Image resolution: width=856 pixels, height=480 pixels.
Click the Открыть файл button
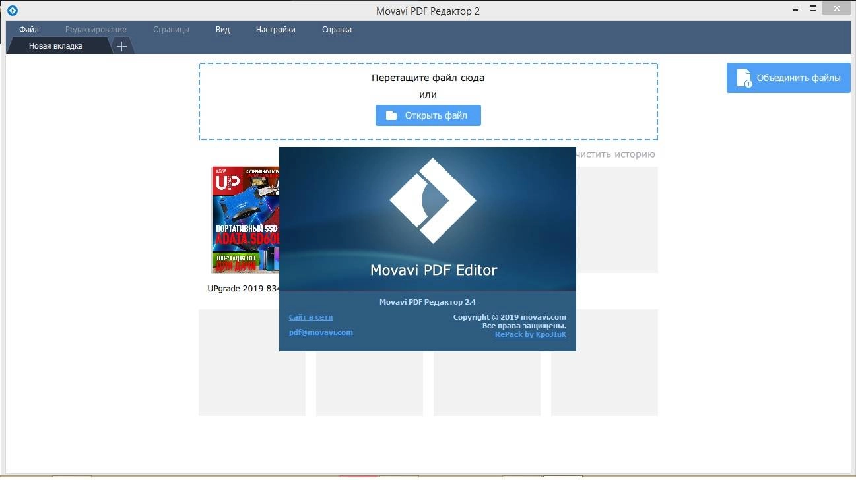[428, 115]
